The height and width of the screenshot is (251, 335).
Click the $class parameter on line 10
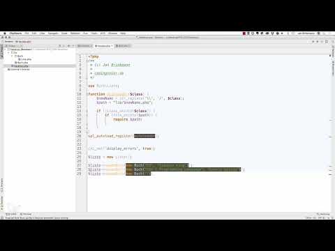[136, 94]
